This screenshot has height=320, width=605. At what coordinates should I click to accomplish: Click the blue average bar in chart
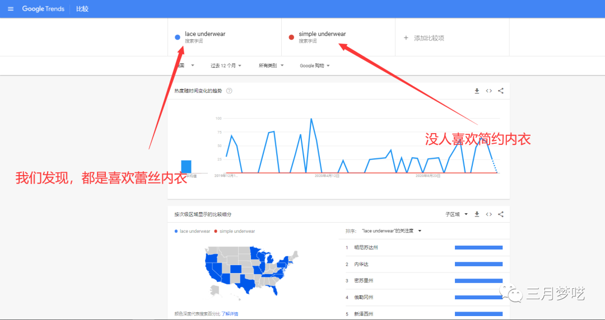point(187,167)
